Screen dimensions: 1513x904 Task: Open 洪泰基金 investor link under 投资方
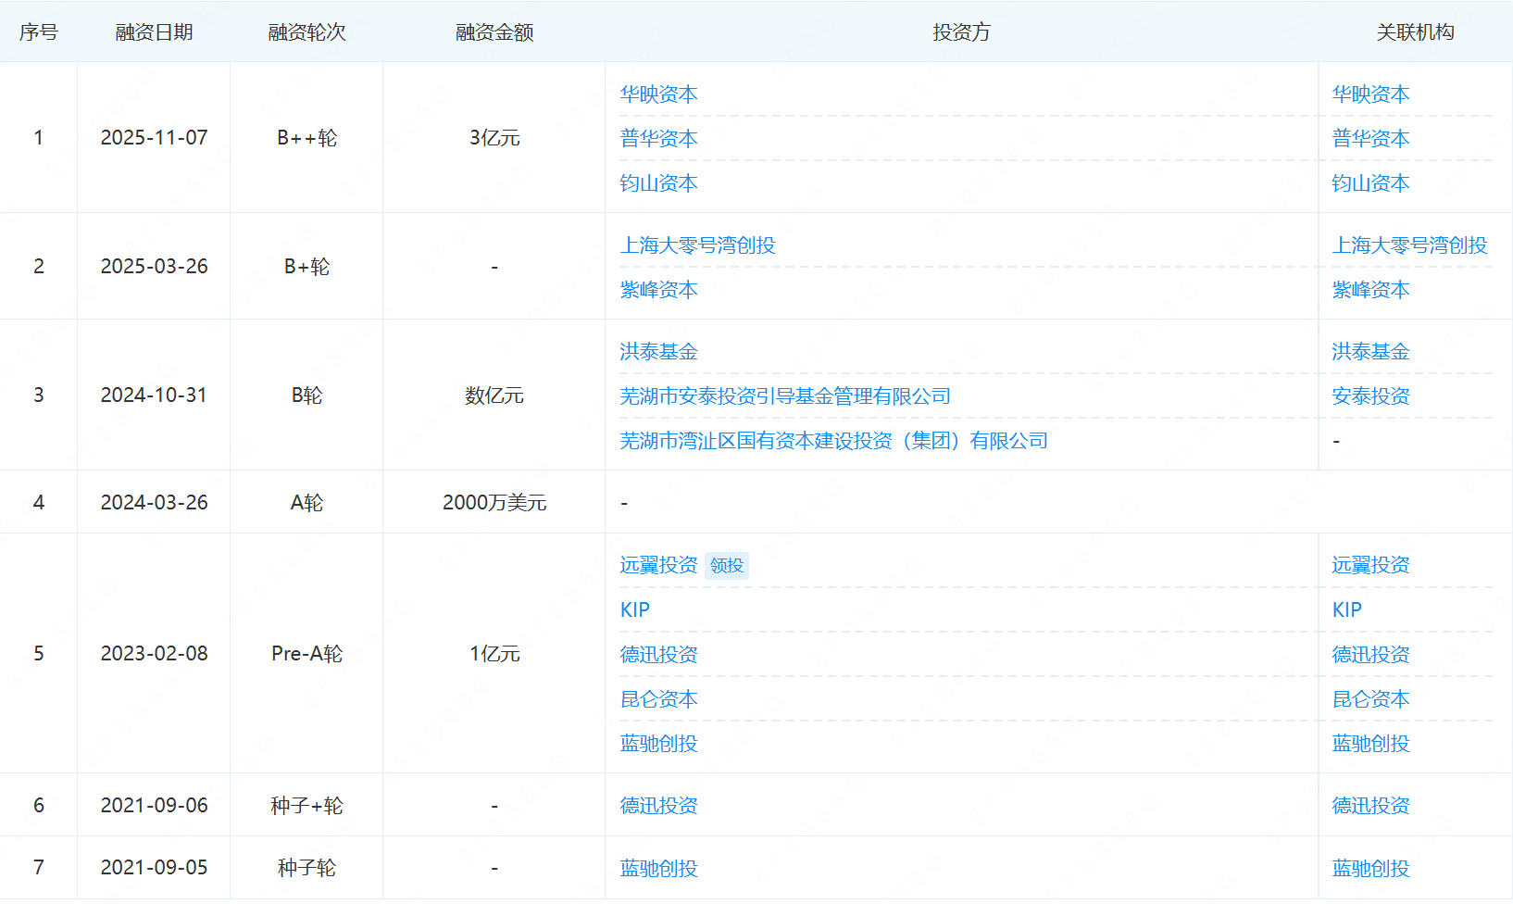click(x=658, y=352)
